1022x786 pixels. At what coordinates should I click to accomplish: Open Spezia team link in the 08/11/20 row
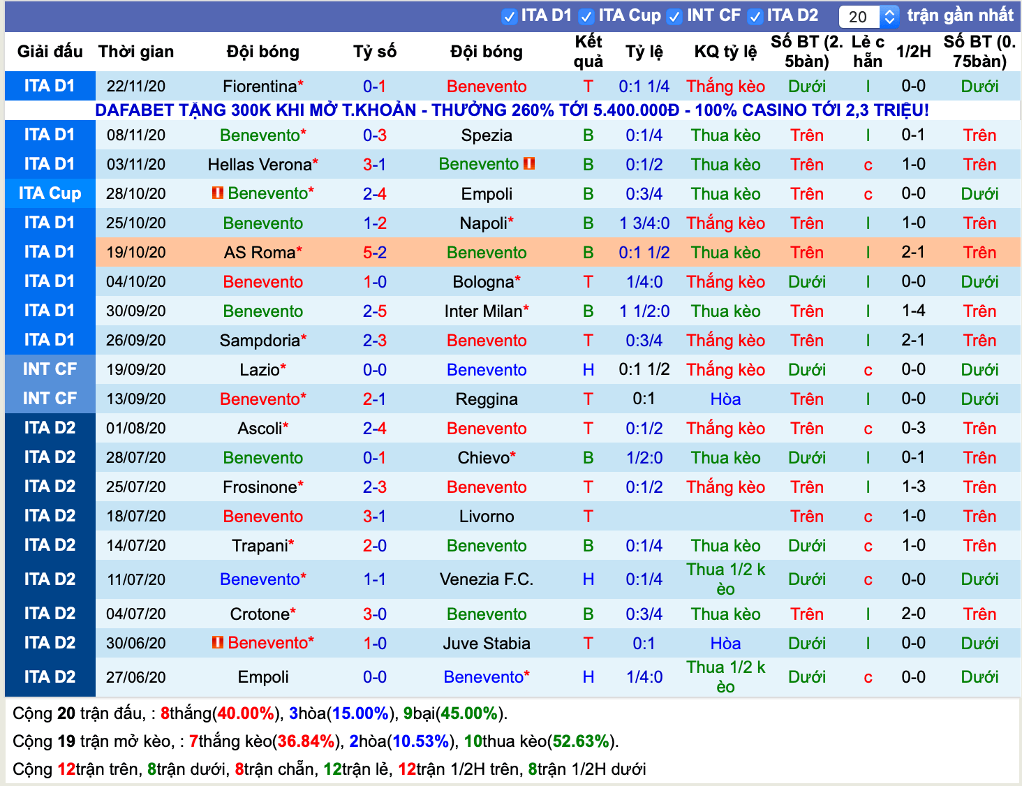(x=487, y=135)
